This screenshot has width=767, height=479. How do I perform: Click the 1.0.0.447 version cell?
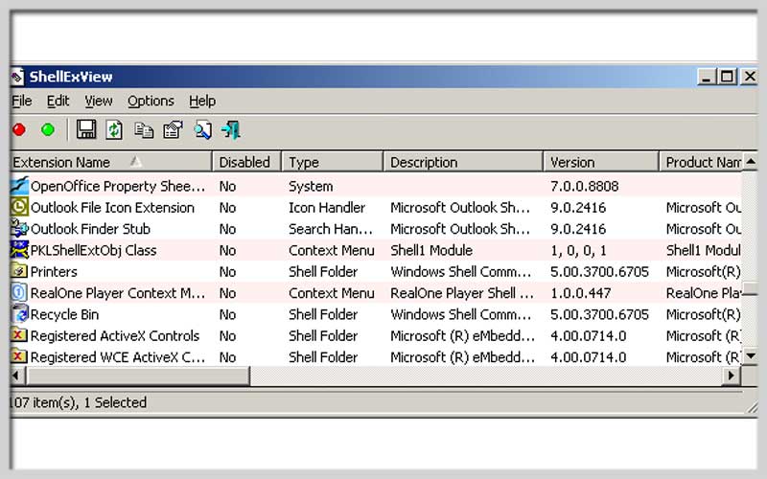(581, 293)
